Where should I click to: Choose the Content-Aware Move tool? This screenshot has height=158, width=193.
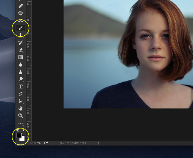[21, 21]
